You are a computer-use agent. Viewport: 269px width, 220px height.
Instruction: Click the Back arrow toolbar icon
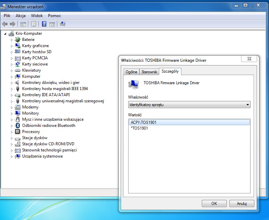click(5, 24)
